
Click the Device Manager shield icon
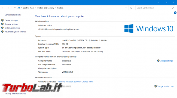[x=2, y=20]
